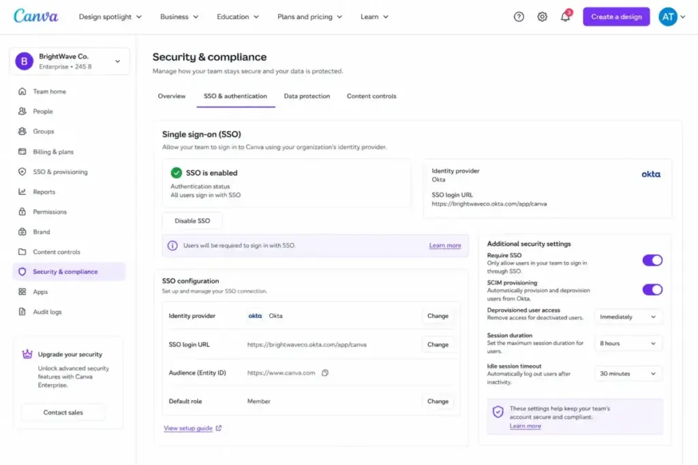
Task: Switch to the Overview tab
Action: click(x=171, y=96)
